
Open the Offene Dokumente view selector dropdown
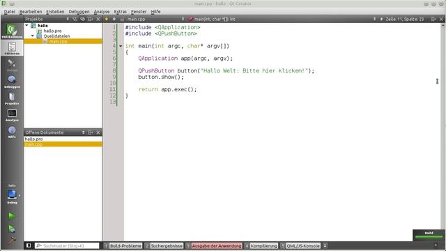pyautogui.click(x=84, y=132)
